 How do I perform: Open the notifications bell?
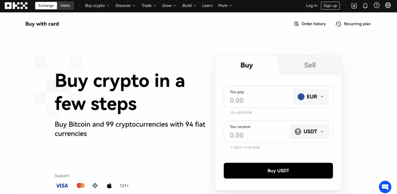point(365,5)
